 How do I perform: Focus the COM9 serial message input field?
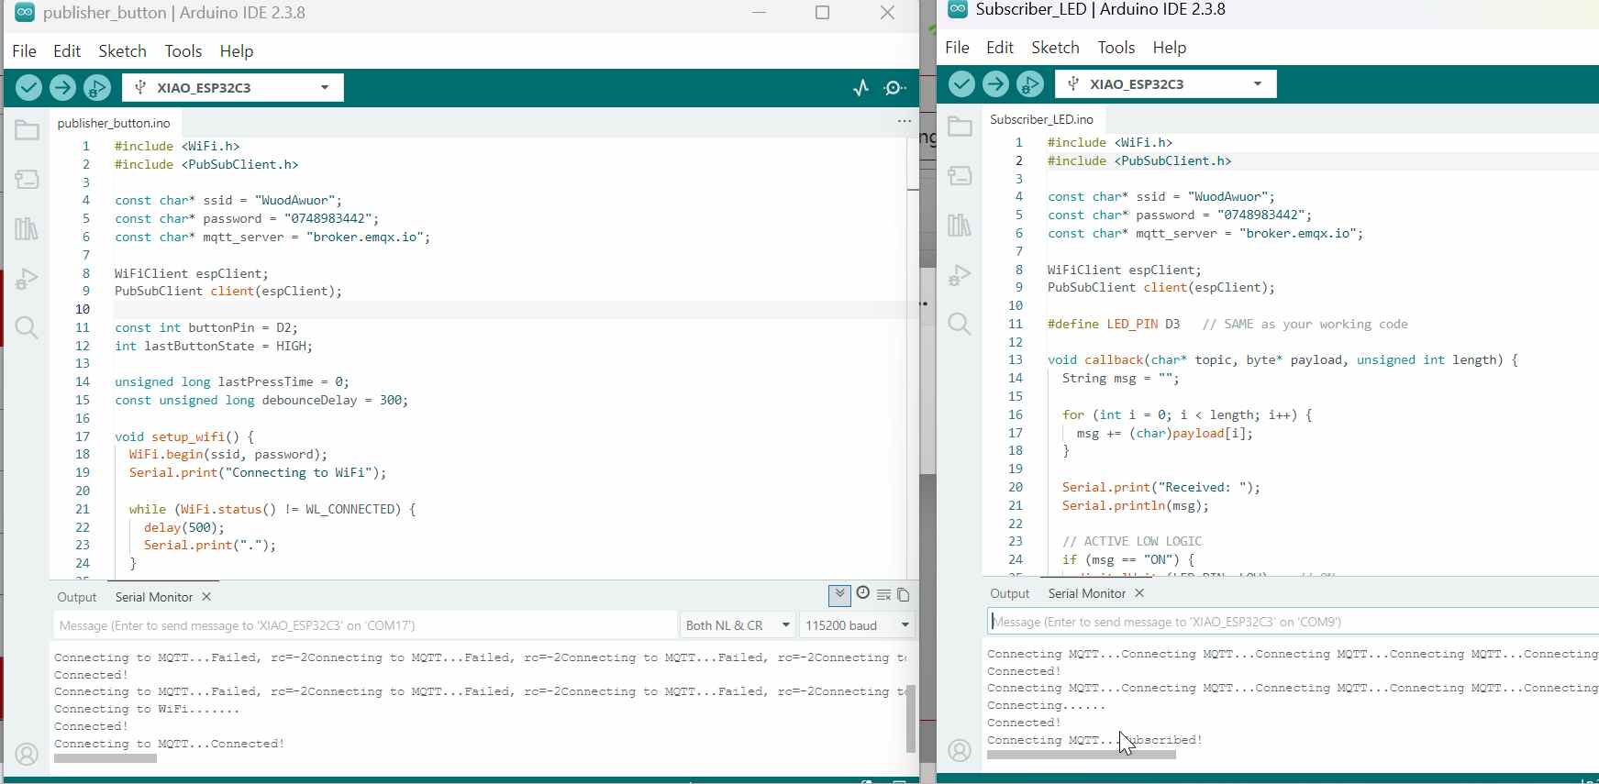tap(1294, 622)
